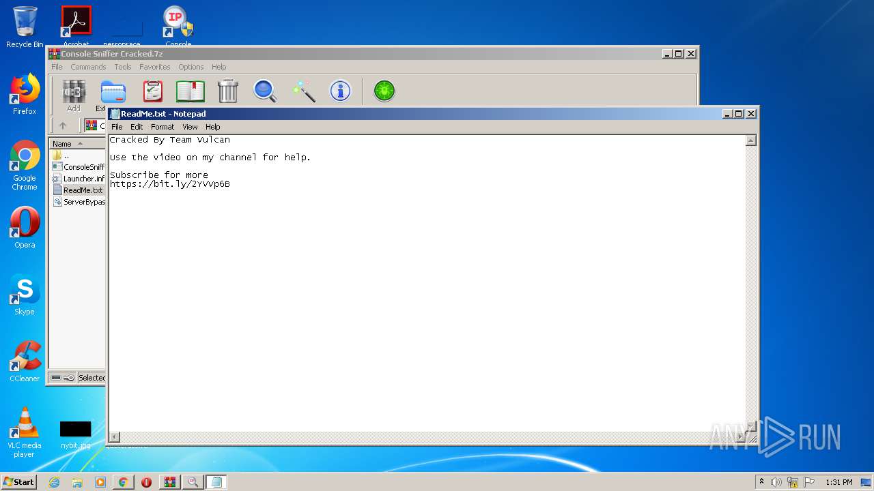Show archive Info icon
Image resolution: width=874 pixels, height=491 pixels.
tap(340, 91)
